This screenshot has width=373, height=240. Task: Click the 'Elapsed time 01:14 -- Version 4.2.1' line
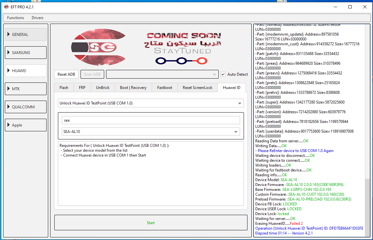[x=284, y=233]
